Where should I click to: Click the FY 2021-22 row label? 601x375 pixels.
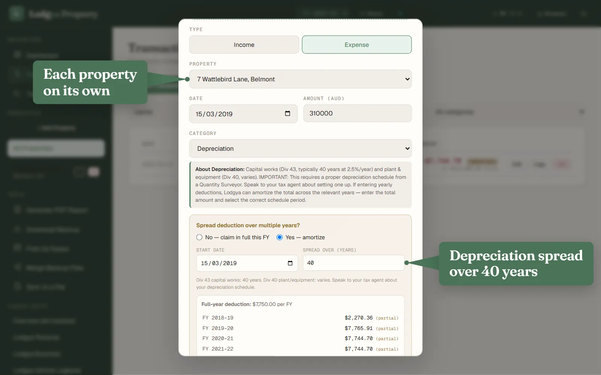pyautogui.click(x=218, y=349)
